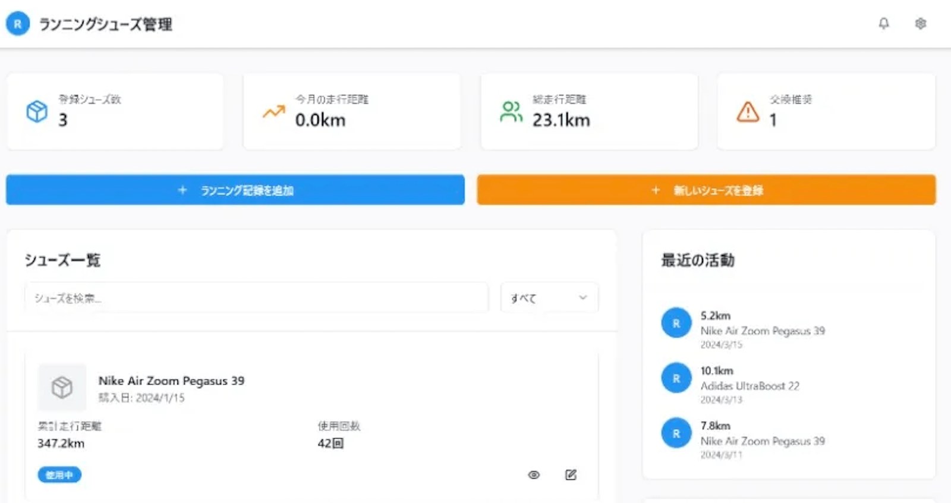Click the activity date 2024/3/13
This screenshot has height=503, width=951.
tap(721, 400)
